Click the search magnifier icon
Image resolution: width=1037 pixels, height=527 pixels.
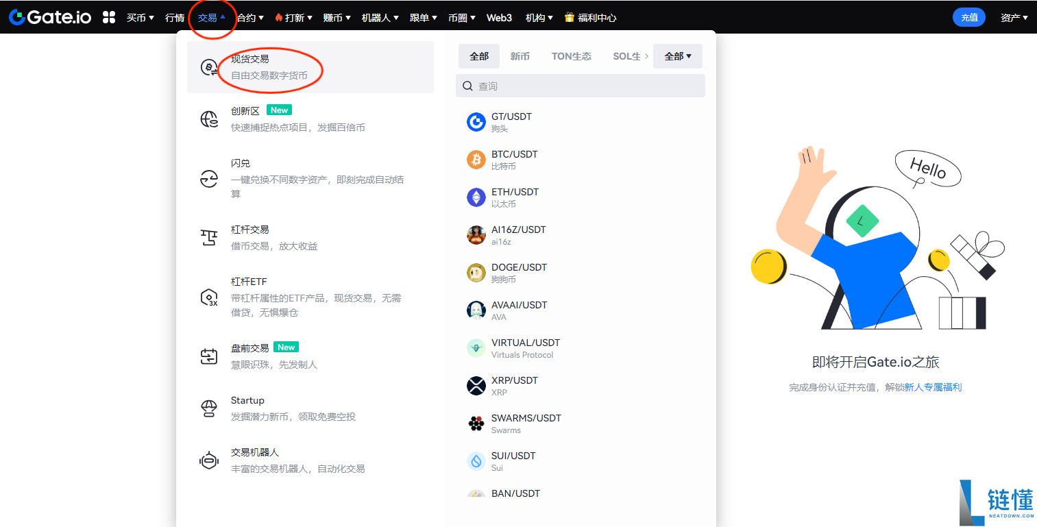click(468, 86)
